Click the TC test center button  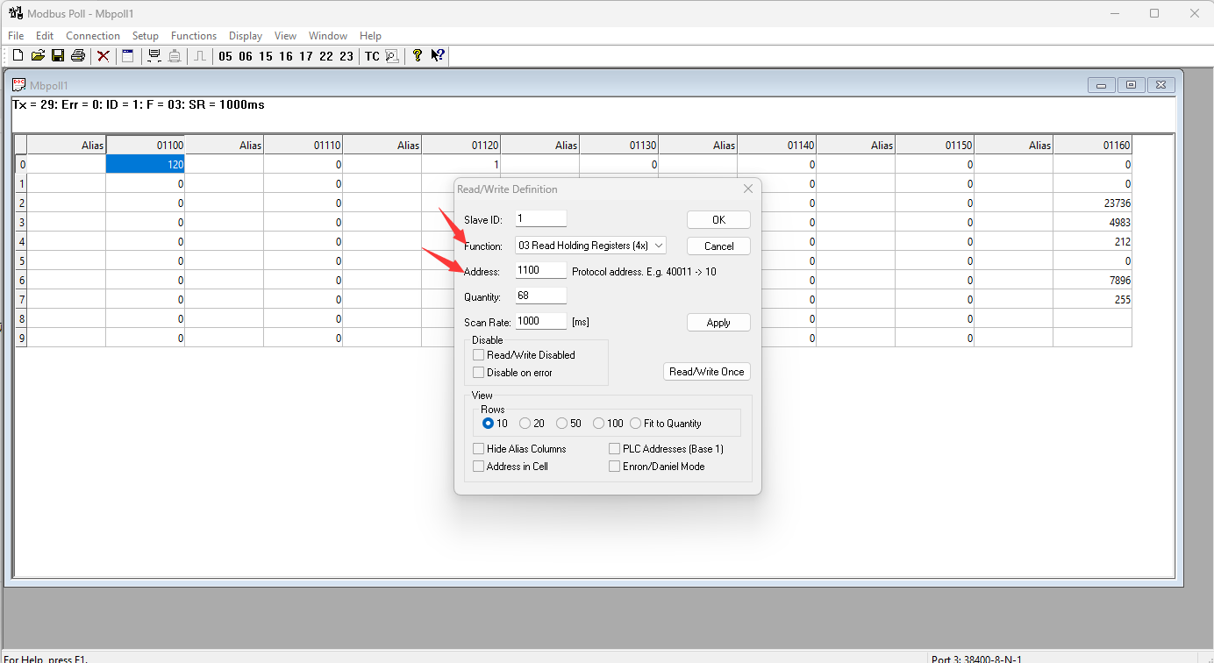[x=372, y=56]
